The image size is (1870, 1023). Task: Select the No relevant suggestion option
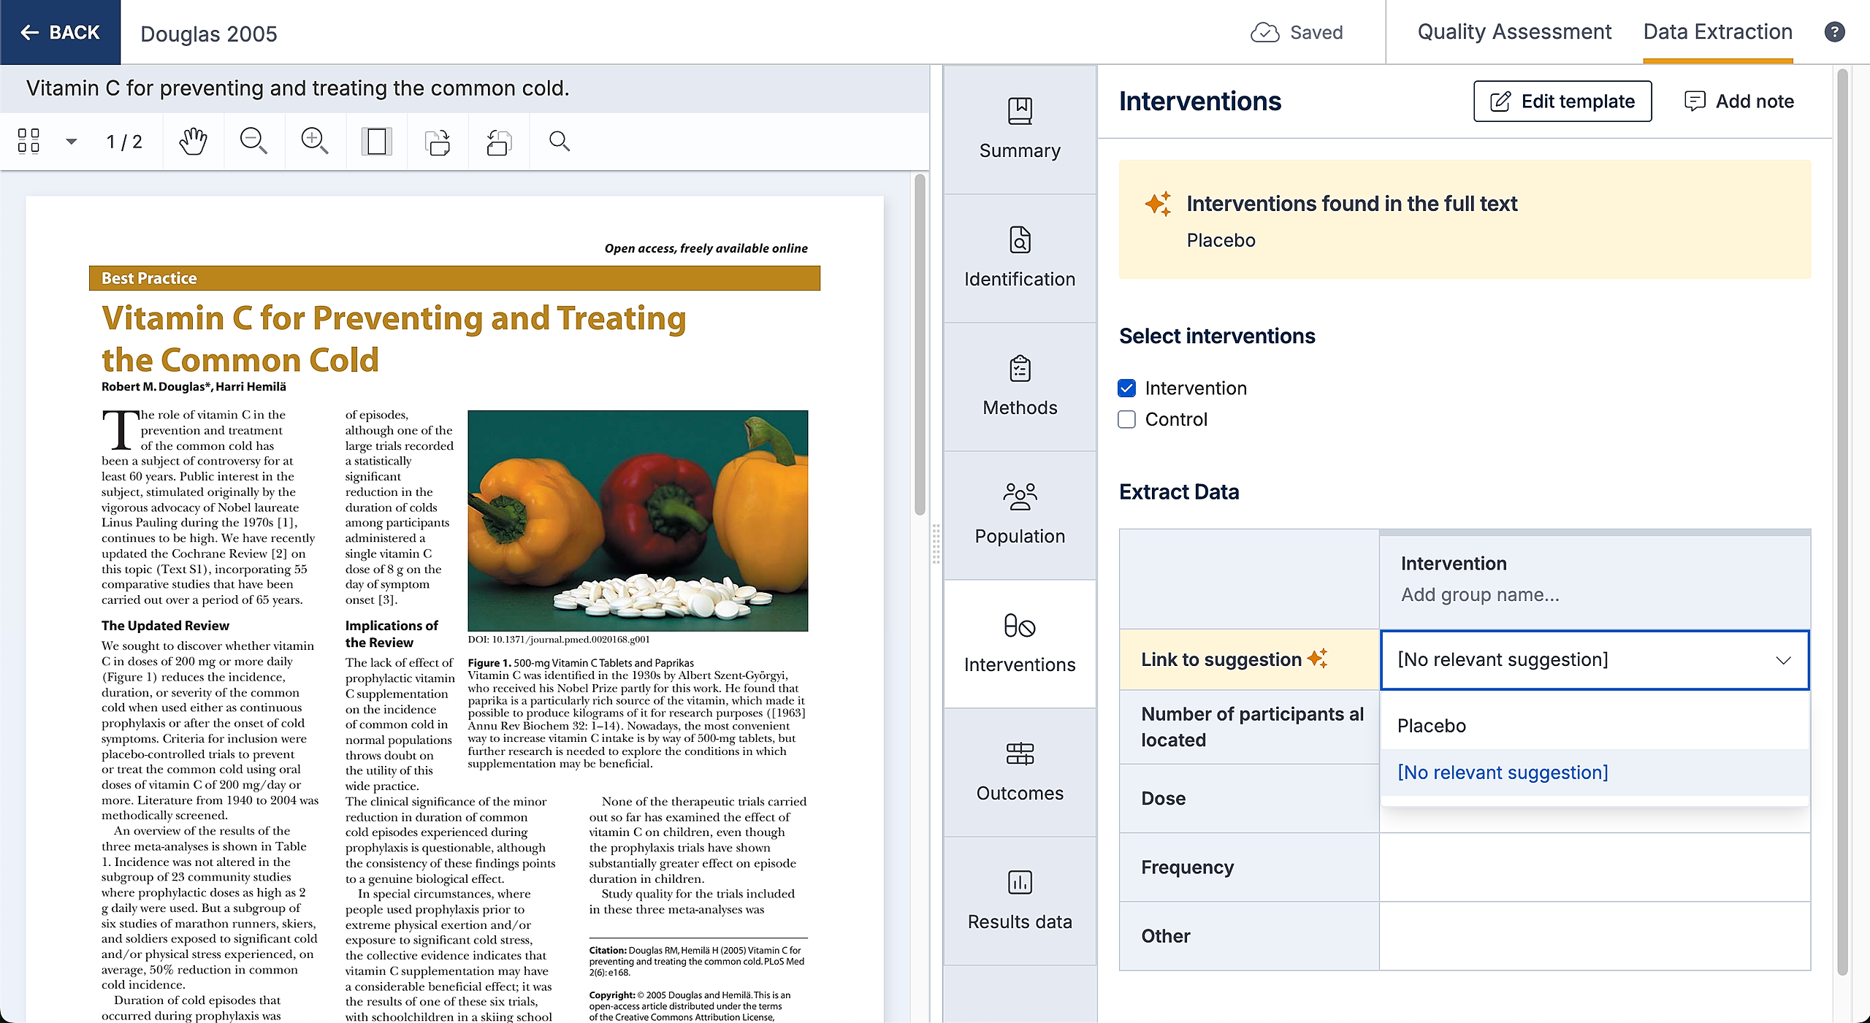1503,772
